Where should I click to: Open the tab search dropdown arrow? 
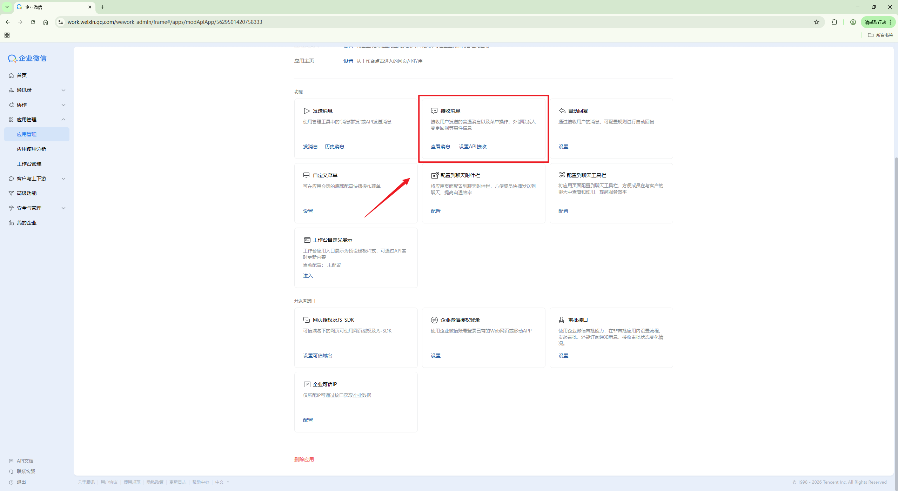7,7
